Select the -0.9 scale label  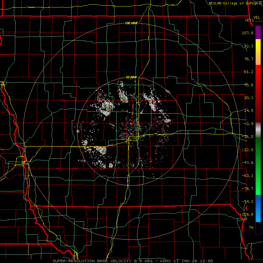(x=249, y=124)
